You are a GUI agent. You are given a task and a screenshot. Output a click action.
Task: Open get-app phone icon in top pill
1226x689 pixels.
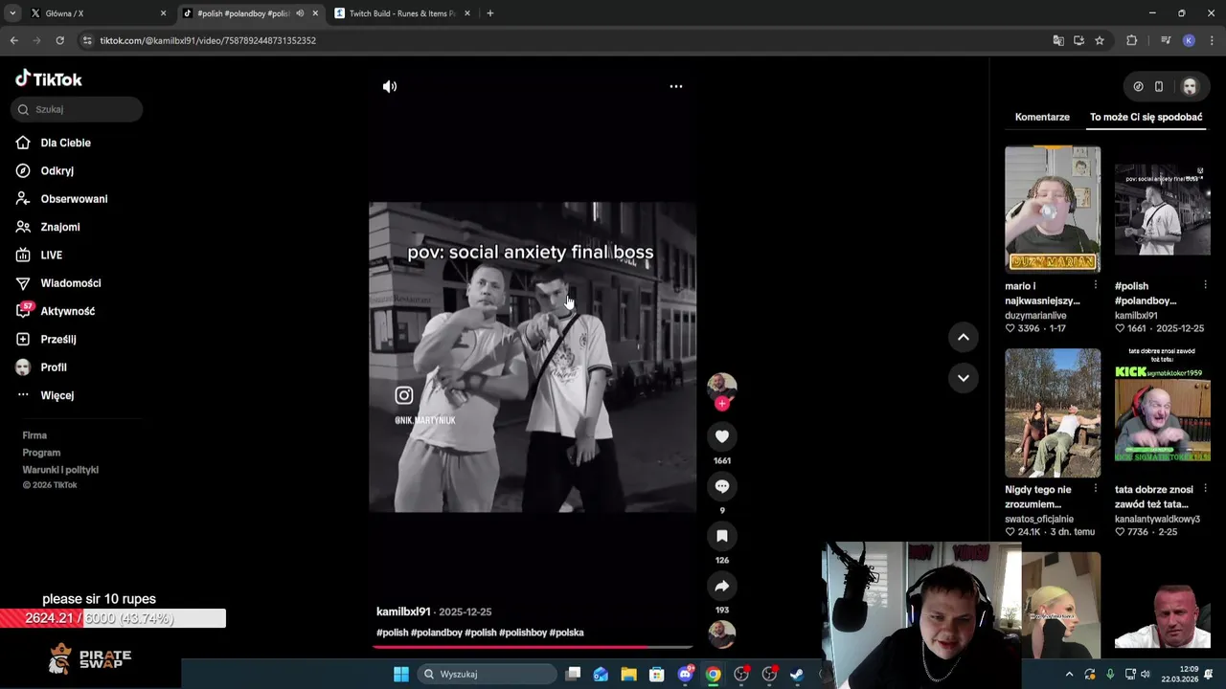[1159, 86]
